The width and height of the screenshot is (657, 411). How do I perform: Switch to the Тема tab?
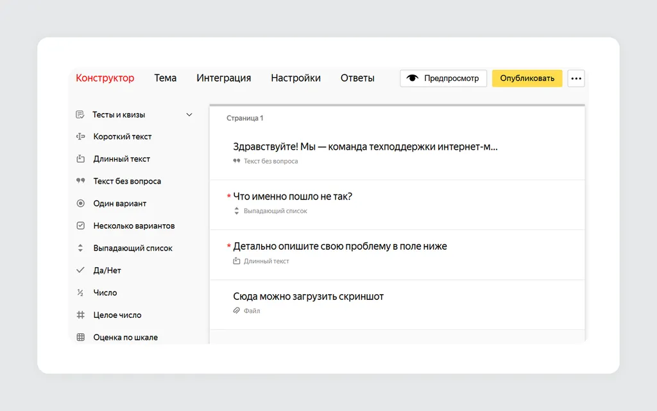pyautogui.click(x=165, y=78)
